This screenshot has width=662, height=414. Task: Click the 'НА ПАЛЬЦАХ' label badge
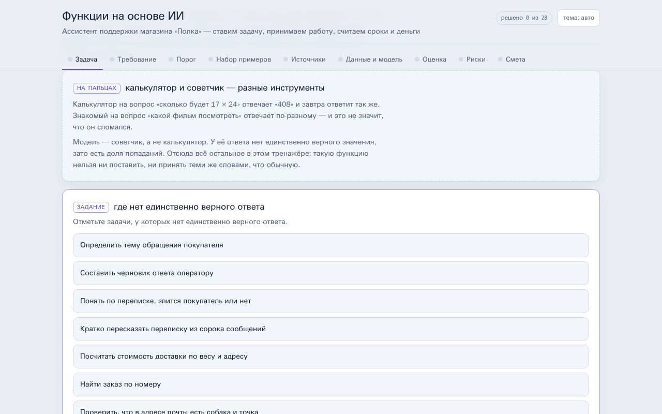(97, 88)
